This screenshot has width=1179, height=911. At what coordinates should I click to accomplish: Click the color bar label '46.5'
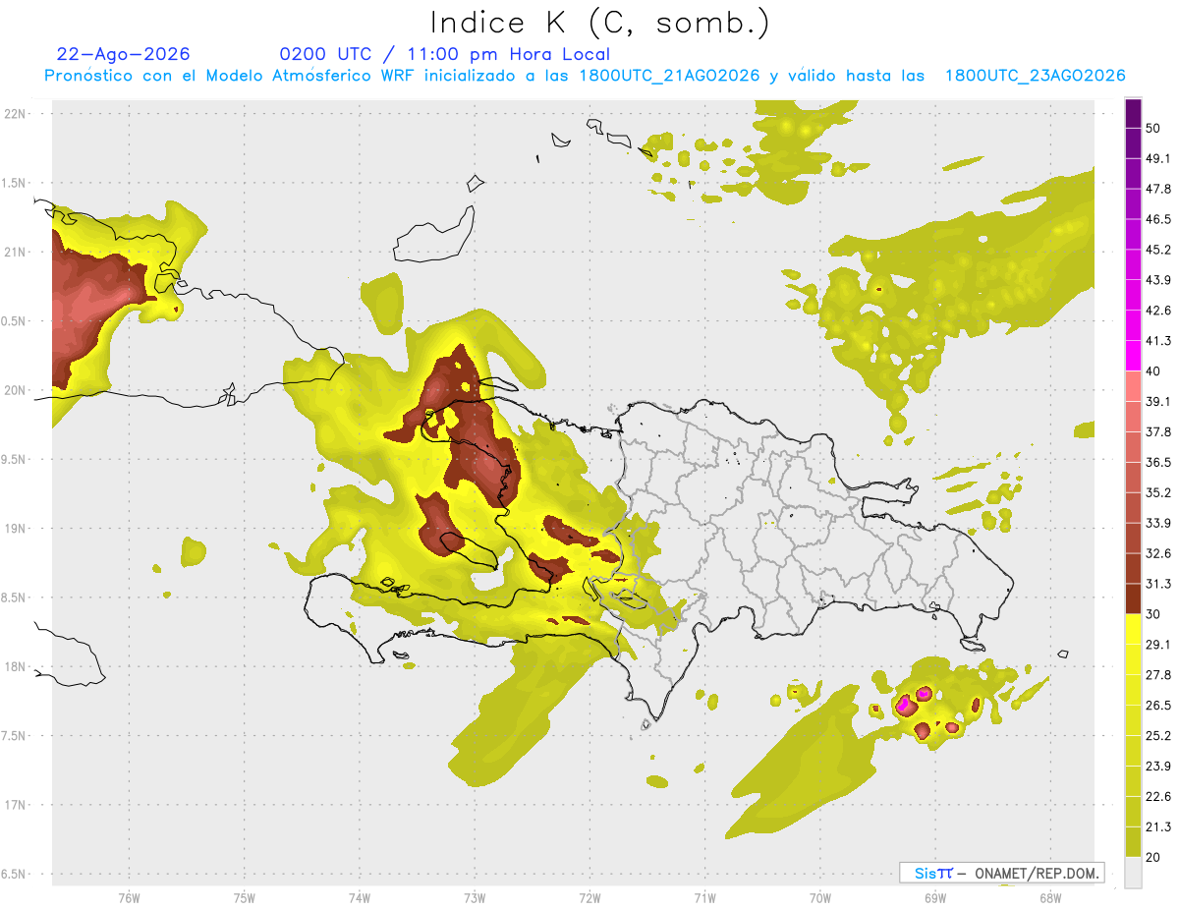[1158, 220]
